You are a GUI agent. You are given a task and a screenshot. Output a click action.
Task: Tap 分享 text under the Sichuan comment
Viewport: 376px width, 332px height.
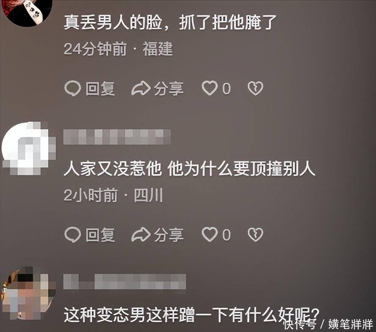(169, 235)
